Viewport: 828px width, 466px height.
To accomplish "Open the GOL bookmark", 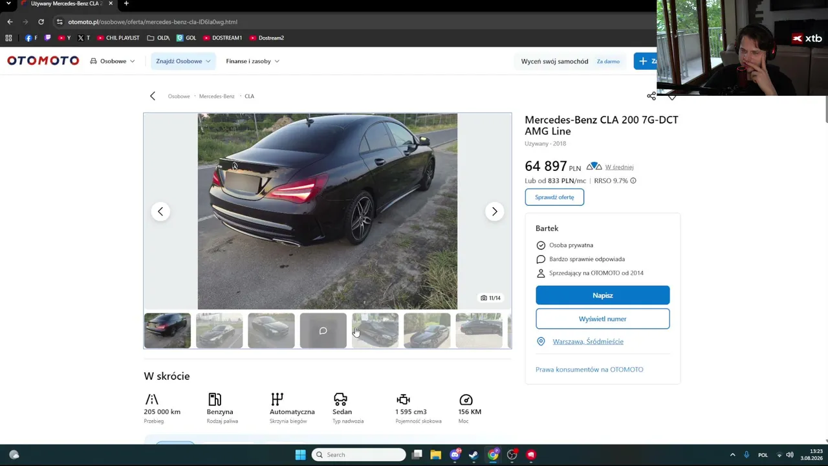I will (186, 38).
